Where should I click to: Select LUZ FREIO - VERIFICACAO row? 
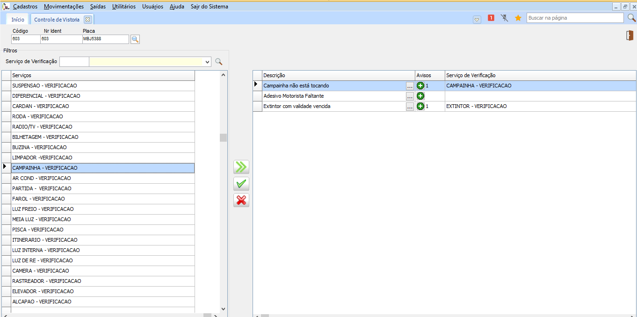coord(102,209)
